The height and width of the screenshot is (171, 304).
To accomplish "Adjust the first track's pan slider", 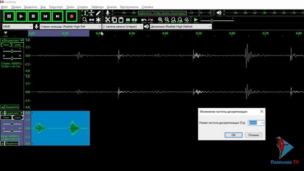I will 12,58.
